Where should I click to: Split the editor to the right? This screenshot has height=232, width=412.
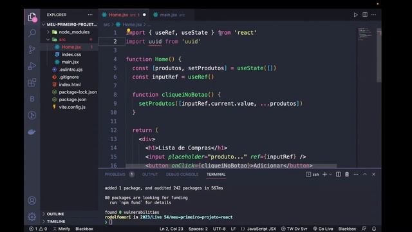365,15
